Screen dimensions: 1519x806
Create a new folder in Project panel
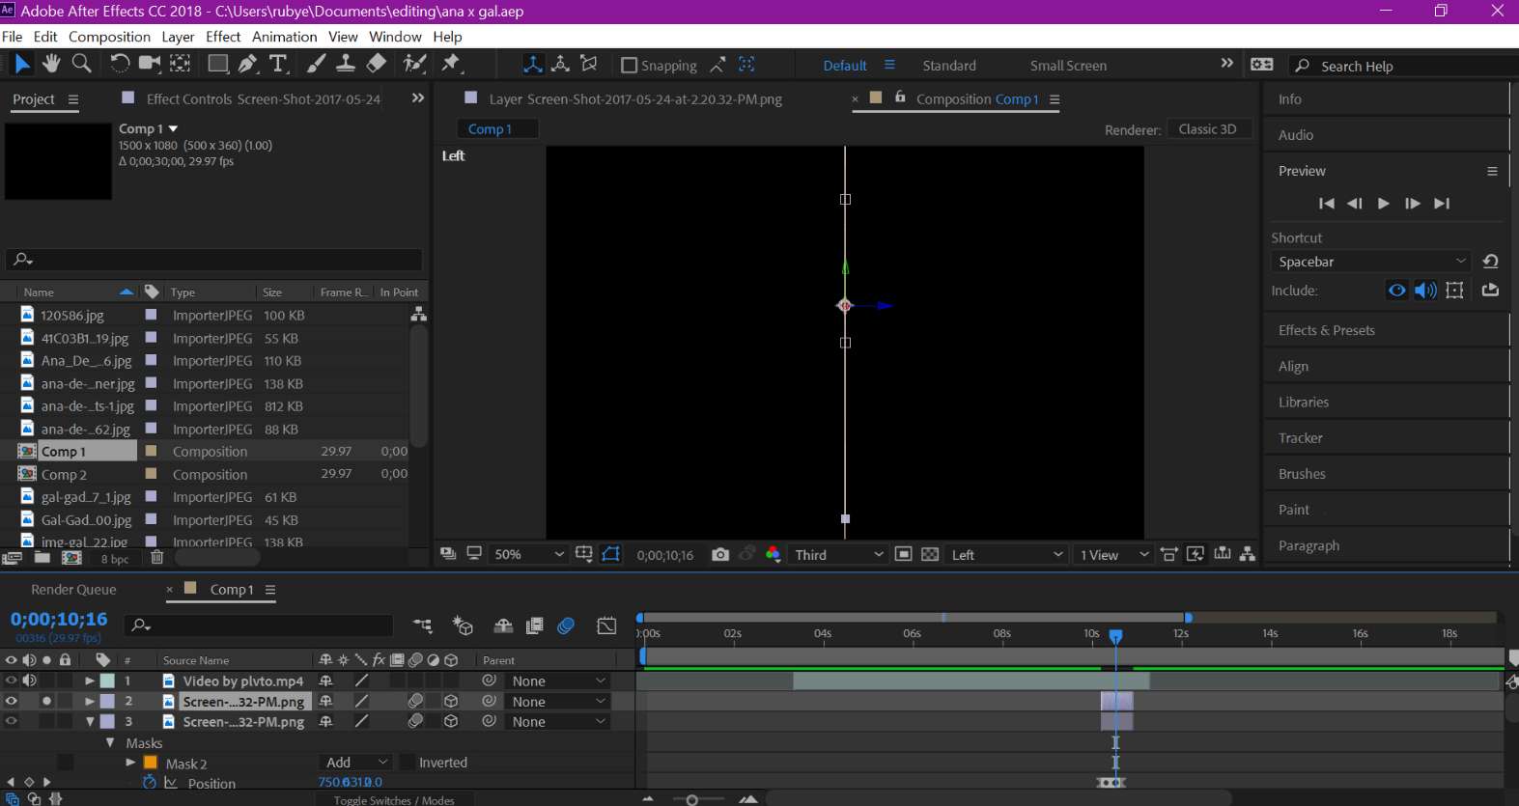pos(42,557)
